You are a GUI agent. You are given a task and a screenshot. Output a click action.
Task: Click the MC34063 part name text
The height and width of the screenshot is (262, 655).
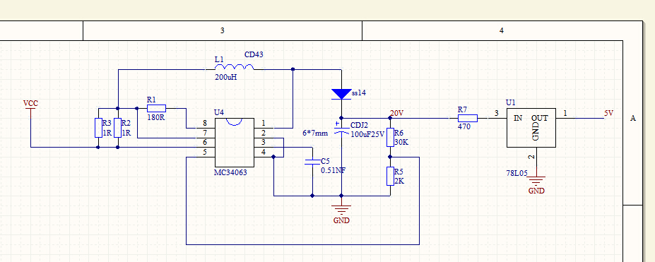[230, 172]
